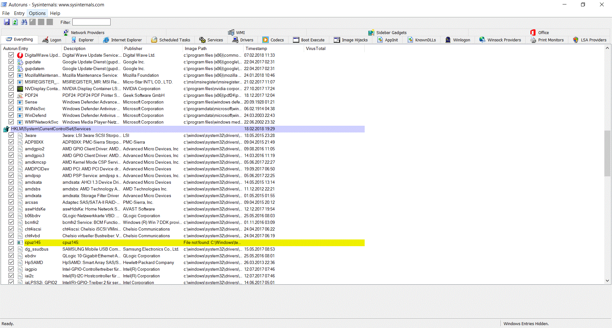Disable the MSIREGISTER autorun entry checkbox
The image size is (612, 328).
tap(11, 82)
